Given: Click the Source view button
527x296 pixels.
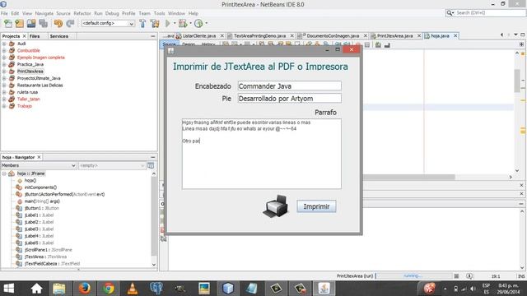Looking at the screenshot, I should (169, 44).
